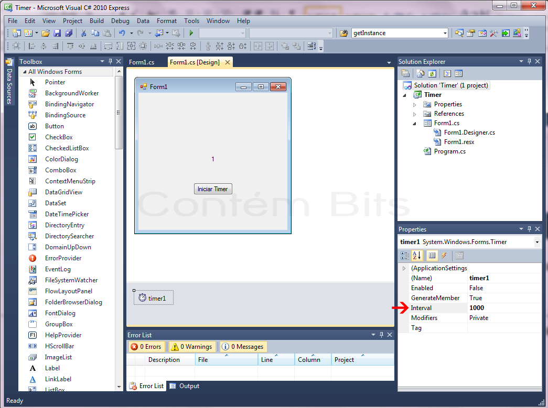Pick the ErrorProvider control from the Toolbox

point(63,258)
